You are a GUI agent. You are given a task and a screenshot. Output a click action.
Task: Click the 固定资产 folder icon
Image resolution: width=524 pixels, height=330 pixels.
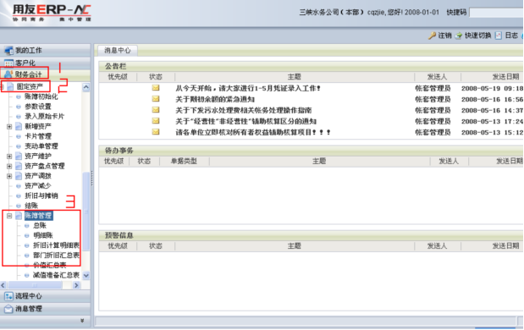[x=10, y=86]
